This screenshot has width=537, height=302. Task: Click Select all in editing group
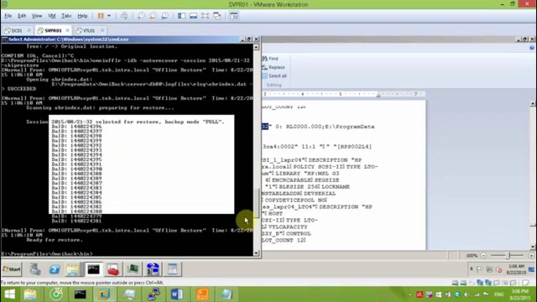(x=274, y=76)
